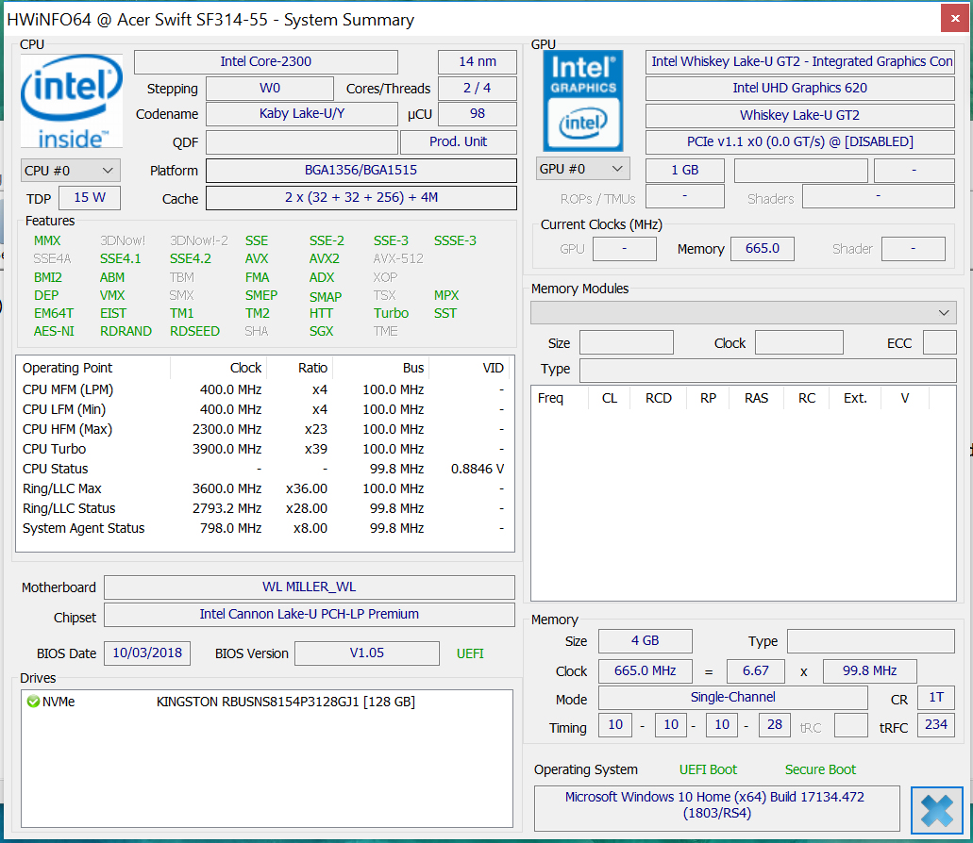Expand the Memory Modules dropdown list
Image resolution: width=973 pixels, height=843 pixels.
coord(744,313)
